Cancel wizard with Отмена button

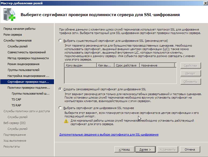(190, 149)
